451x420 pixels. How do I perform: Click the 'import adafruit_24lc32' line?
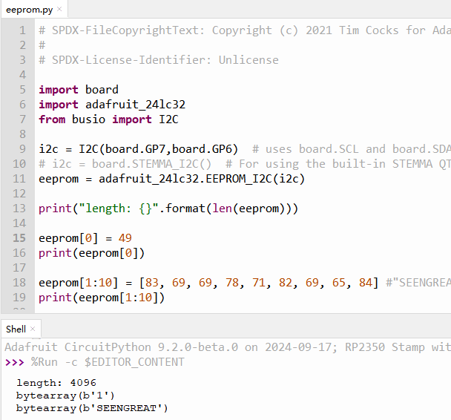[112, 105]
